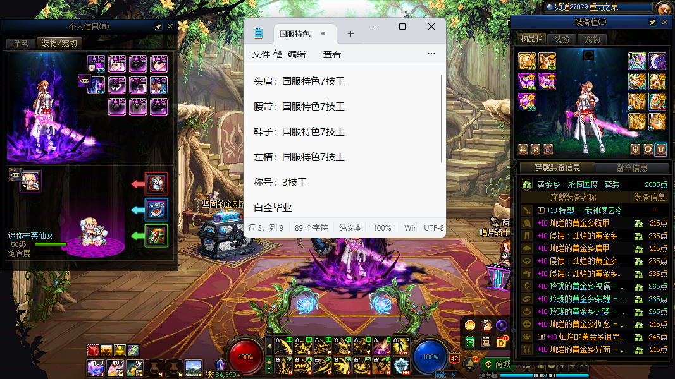The height and width of the screenshot is (379, 675).
Task: Click the Notepad vertical scrollbar
Action: tap(442, 120)
